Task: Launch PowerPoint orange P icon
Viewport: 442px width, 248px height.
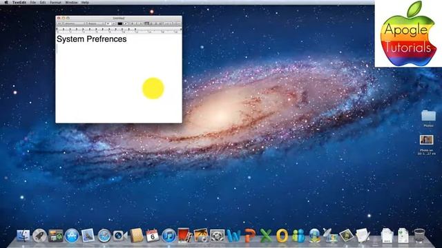Action: (x=250, y=236)
